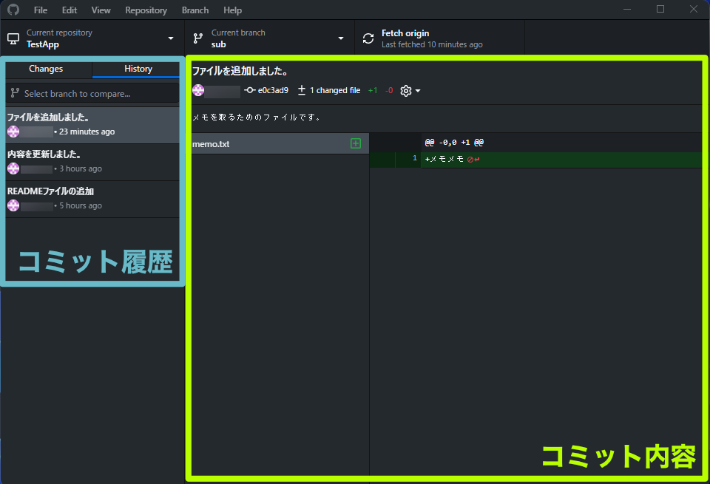This screenshot has height=484, width=710.
Task: Expand the Current repository TestApp dropdown
Action: tap(92, 38)
